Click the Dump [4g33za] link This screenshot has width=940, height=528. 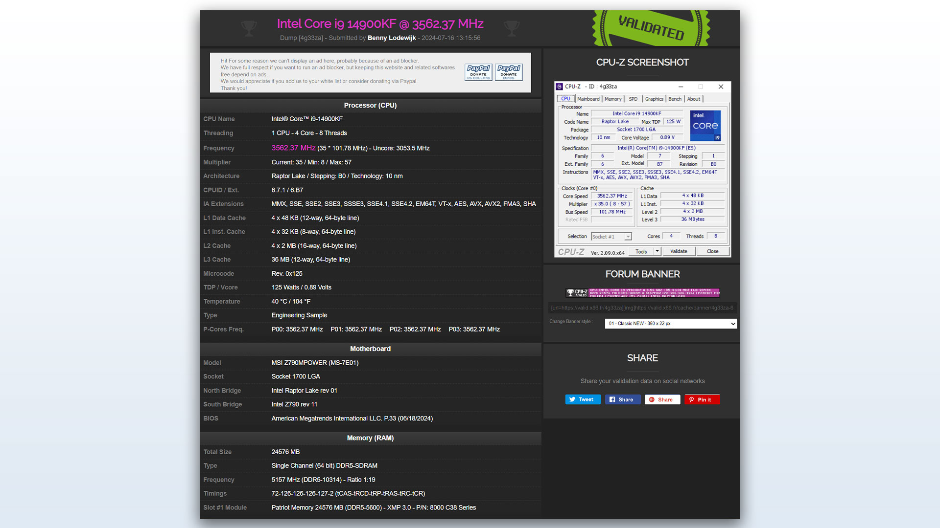(302, 38)
